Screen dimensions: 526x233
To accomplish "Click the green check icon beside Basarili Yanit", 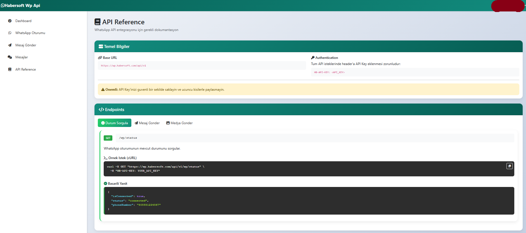I will [x=105, y=184].
